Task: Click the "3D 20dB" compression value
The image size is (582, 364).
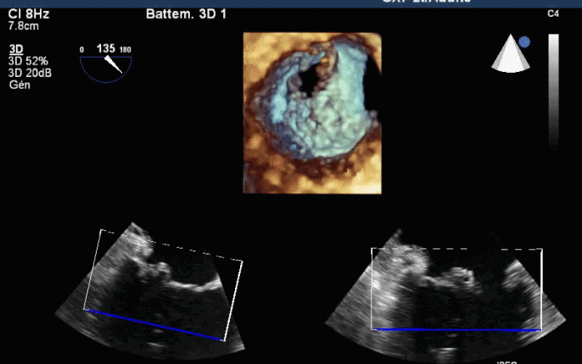Action: 30,73
